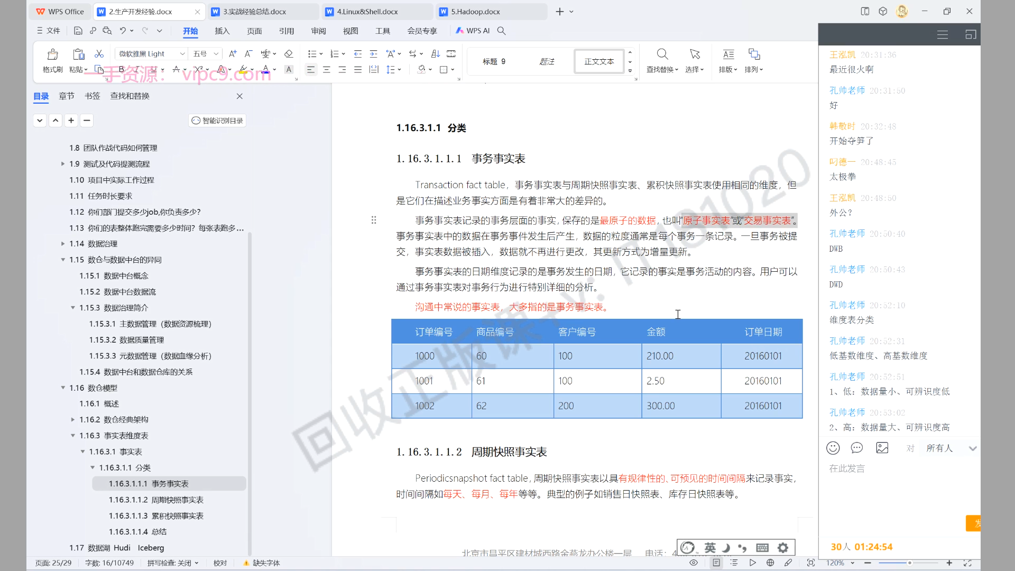Switch to the 4.Linux&Shell.docx tab
The width and height of the screenshot is (1015, 571).
click(x=367, y=12)
